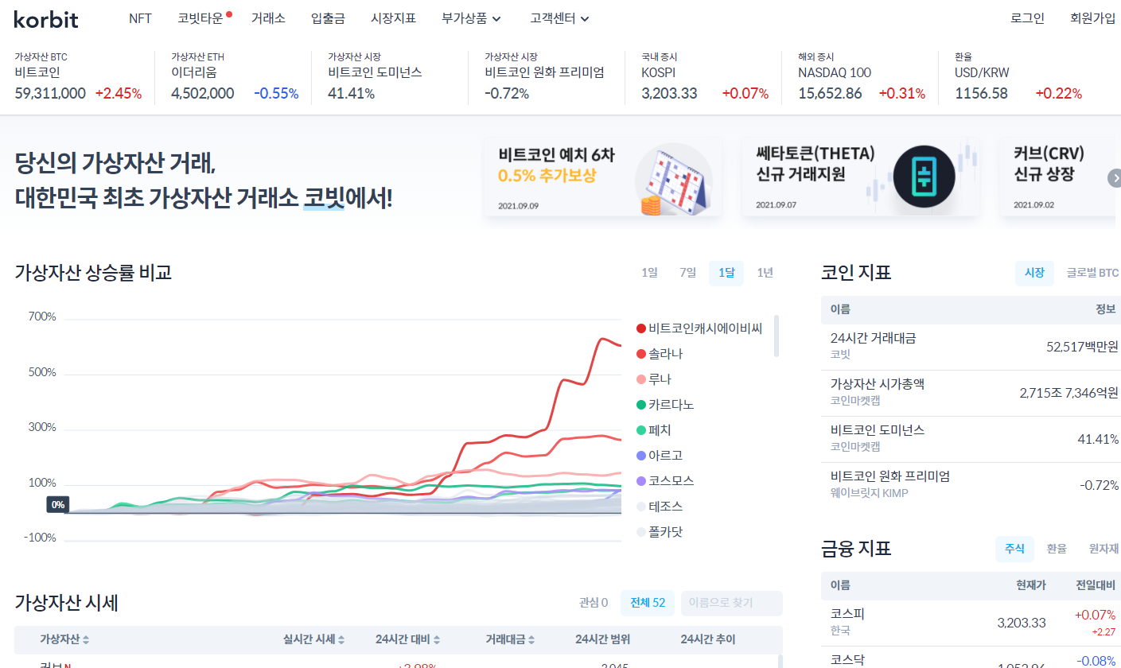Show 전체 52 coin list
This screenshot has width=1121, height=668.
pyautogui.click(x=647, y=603)
